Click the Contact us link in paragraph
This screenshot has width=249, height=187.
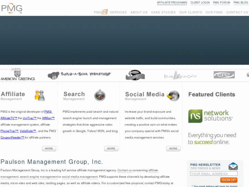(x=125, y=170)
